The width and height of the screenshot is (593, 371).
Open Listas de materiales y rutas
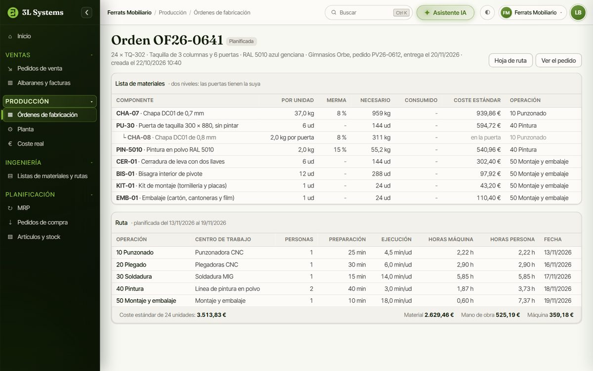pyautogui.click(x=50, y=176)
